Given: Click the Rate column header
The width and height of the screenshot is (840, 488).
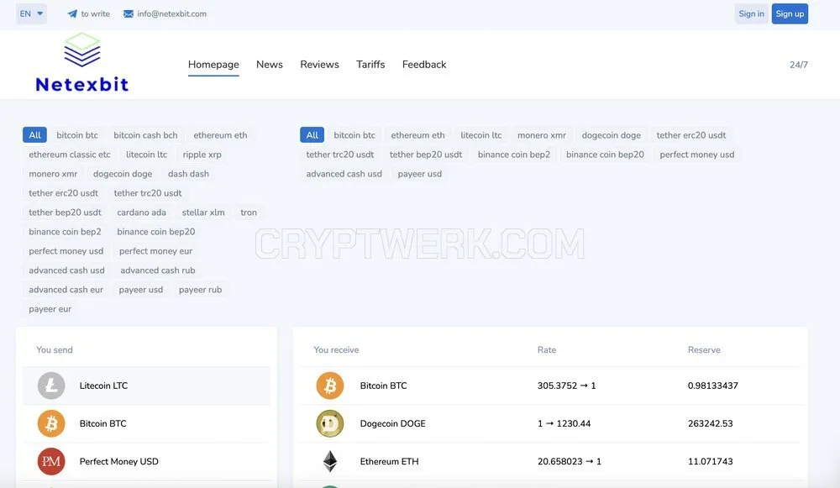Looking at the screenshot, I should pyautogui.click(x=547, y=349).
